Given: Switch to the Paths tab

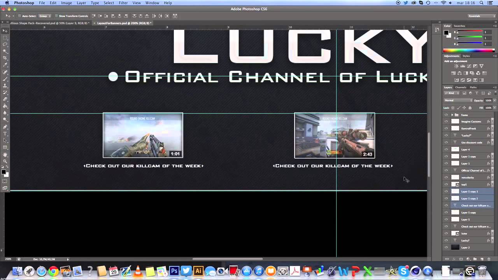Looking at the screenshot, I should tap(473, 87).
